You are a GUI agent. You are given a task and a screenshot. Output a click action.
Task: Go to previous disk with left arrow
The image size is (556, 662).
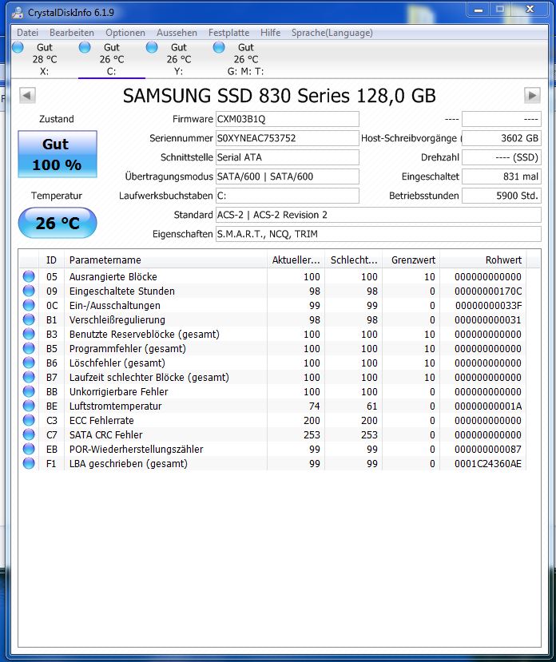coord(27,95)
